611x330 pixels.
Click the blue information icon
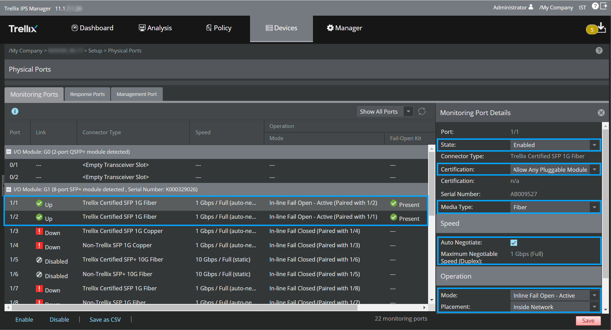coord(15,111)
